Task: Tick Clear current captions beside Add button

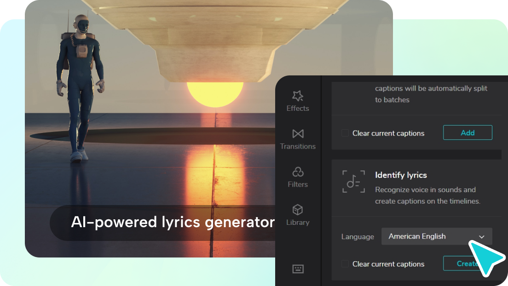Action: point(345,133)
